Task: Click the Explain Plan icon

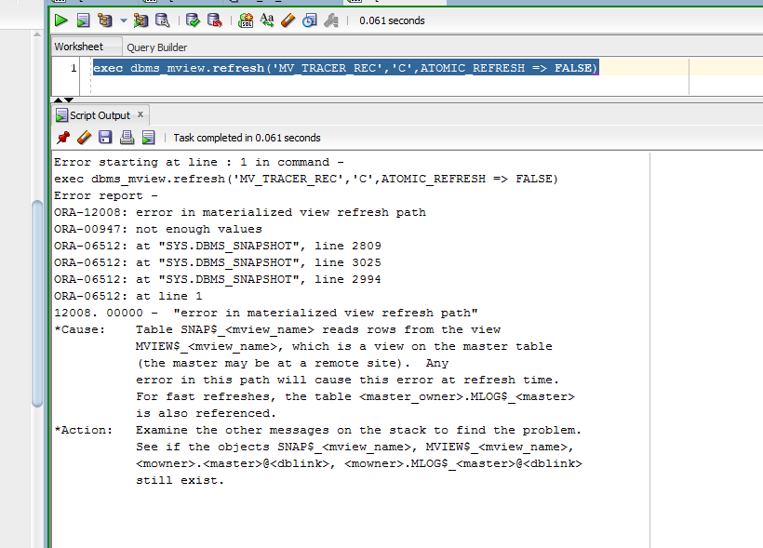Action: tap(103, 20)
